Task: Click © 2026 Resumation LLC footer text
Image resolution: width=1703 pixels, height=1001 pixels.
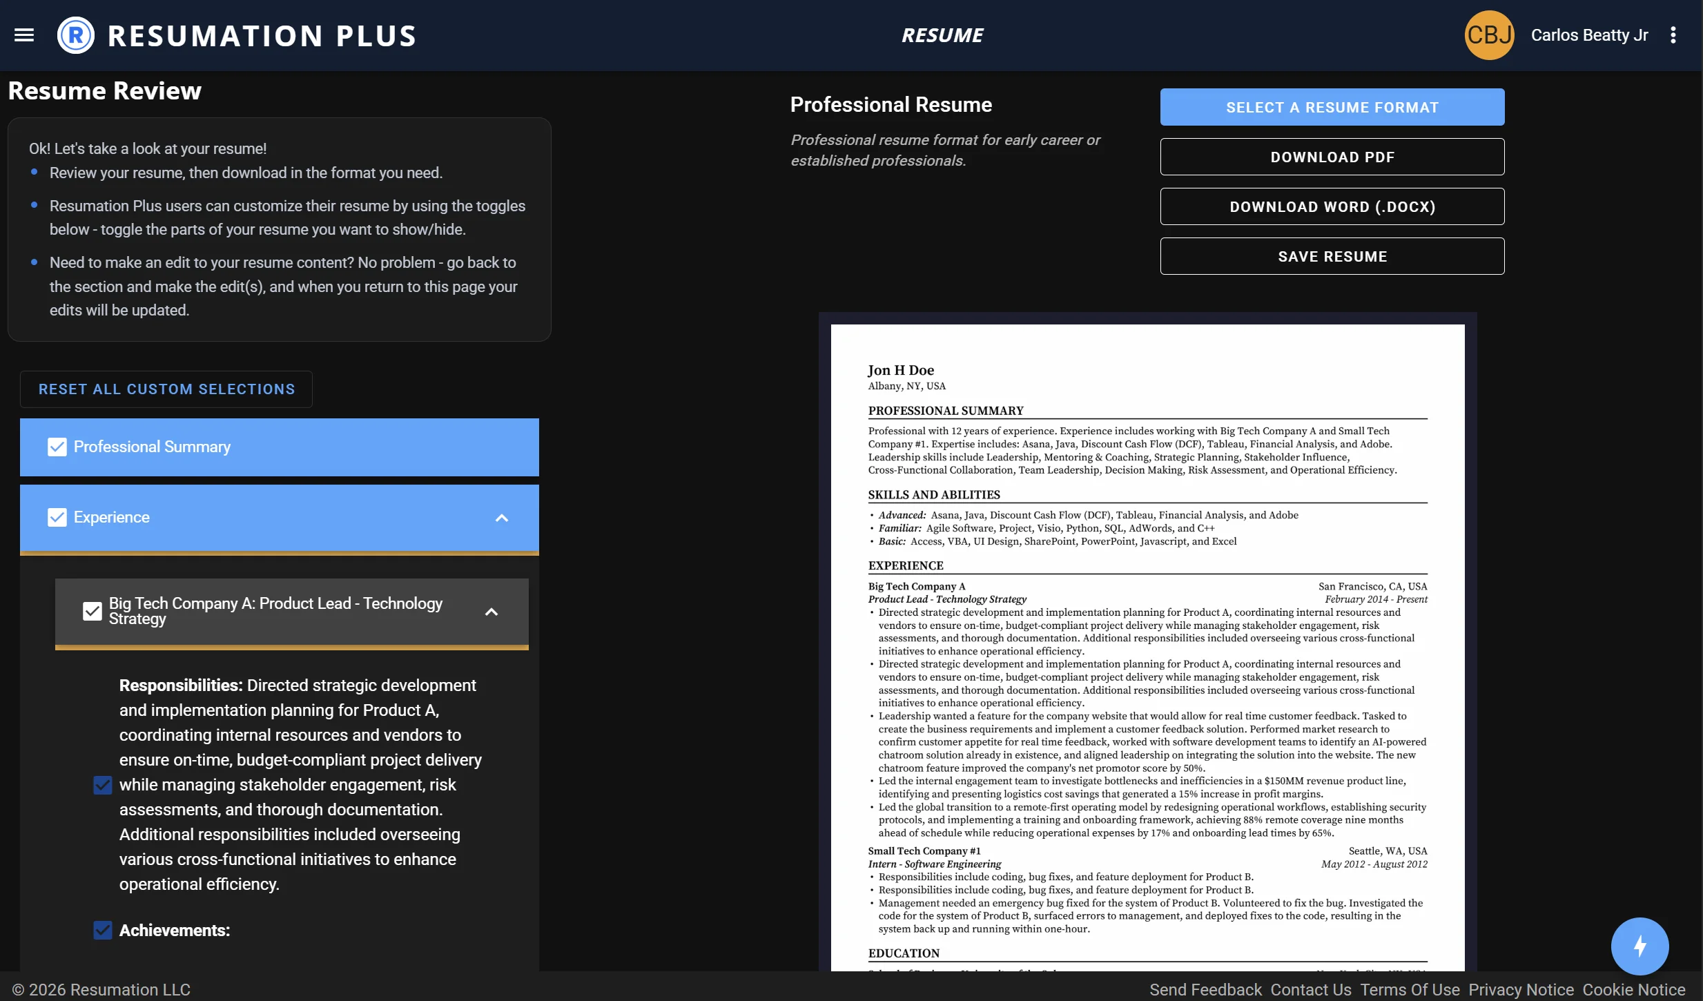Action: click(101, 989)
